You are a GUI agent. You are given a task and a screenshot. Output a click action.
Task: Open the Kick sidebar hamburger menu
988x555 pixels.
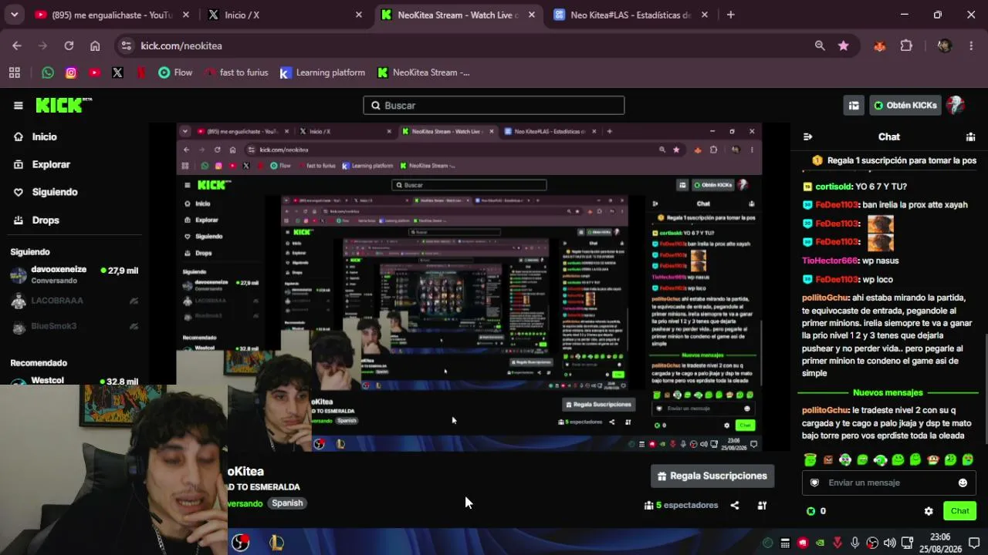[x=19, y=106]
